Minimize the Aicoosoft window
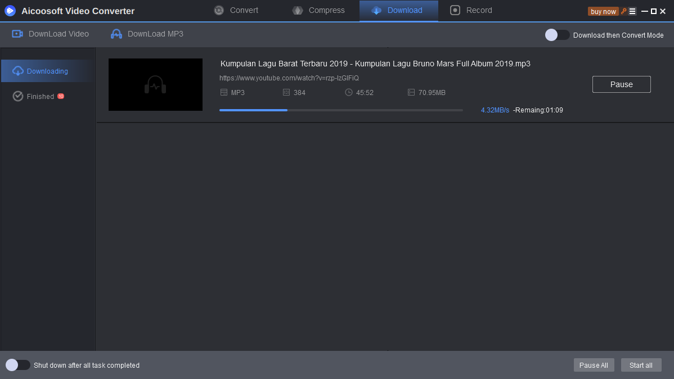The height and width of the screenshot is (379, 674). tap(644, 11)
